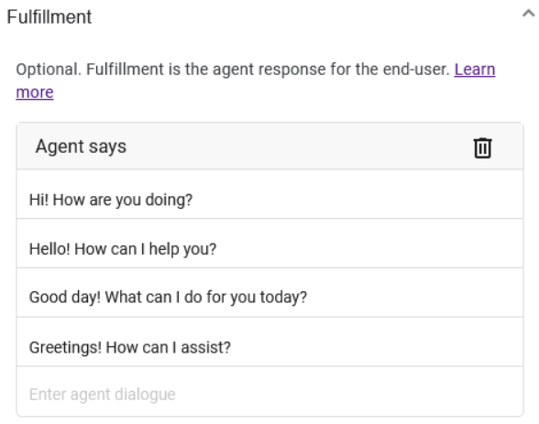Edit 'Hi! How are you doing?' response
The image size is (539, 424).
269,195
